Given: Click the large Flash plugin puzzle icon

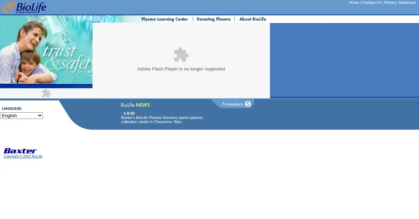Looking at the screenshot, I should [181, 55].
